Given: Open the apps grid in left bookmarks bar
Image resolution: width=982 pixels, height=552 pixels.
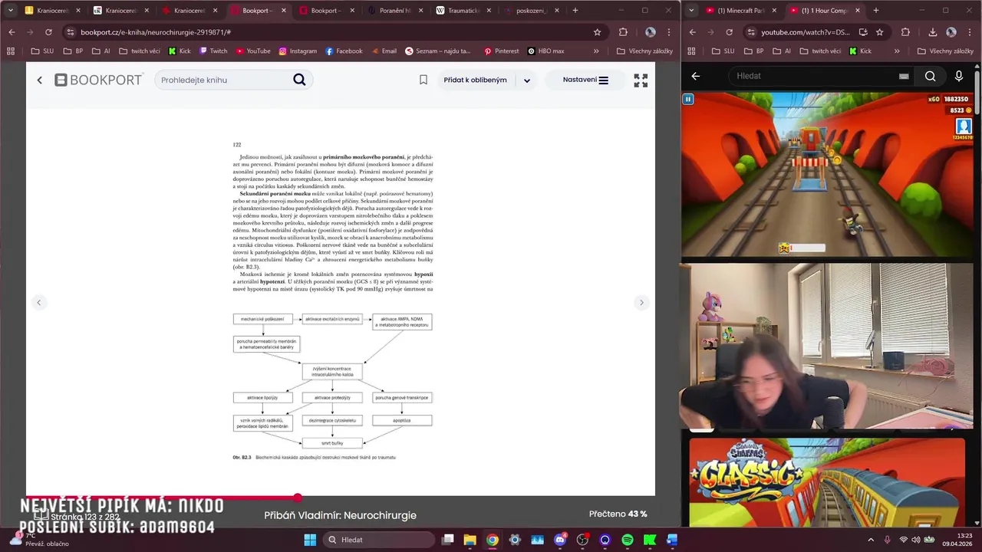Looking at the screenshot, I should 11,51.
